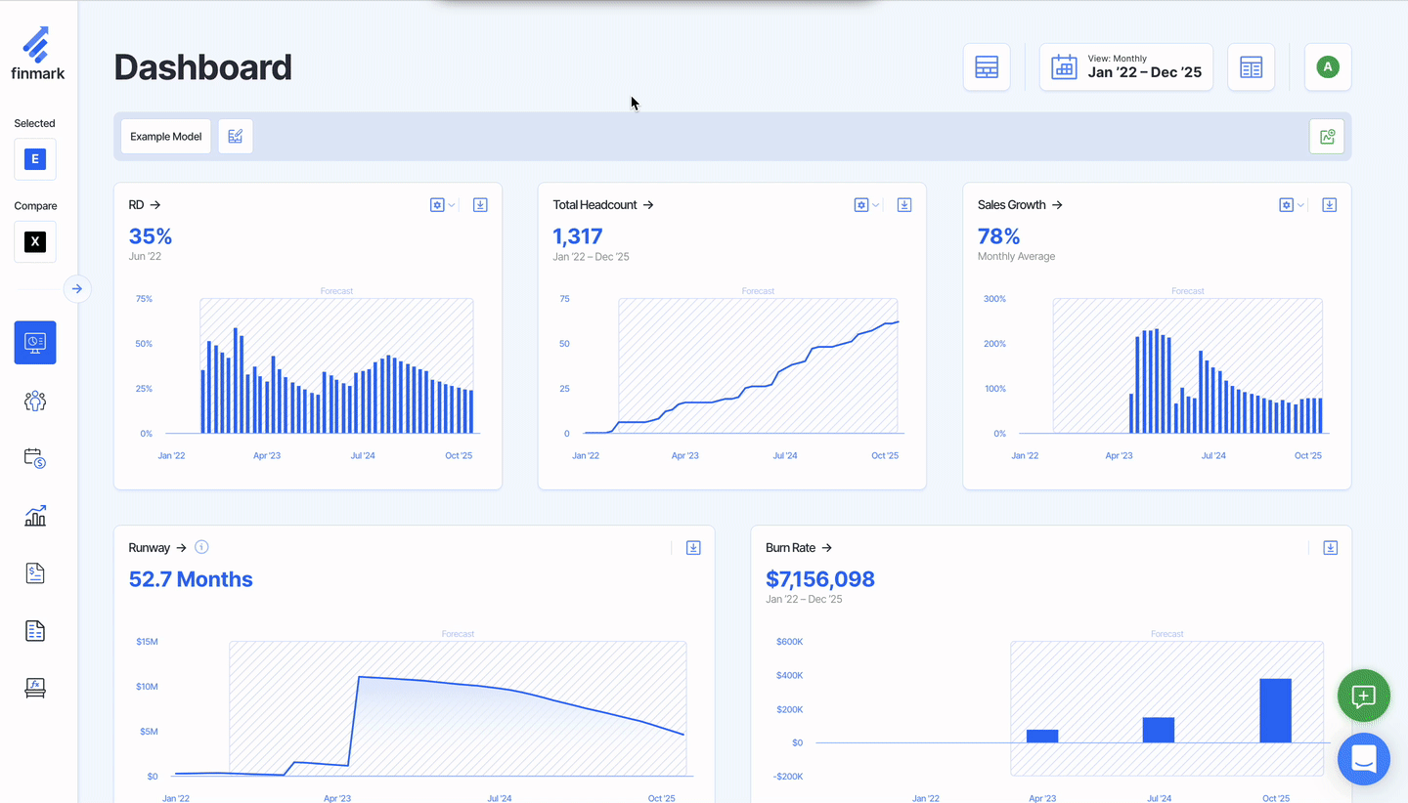Image resolution: width=1408 pixels, height=803 pixels.
Task: Select the Example Model tab
Action: [165, 137]
